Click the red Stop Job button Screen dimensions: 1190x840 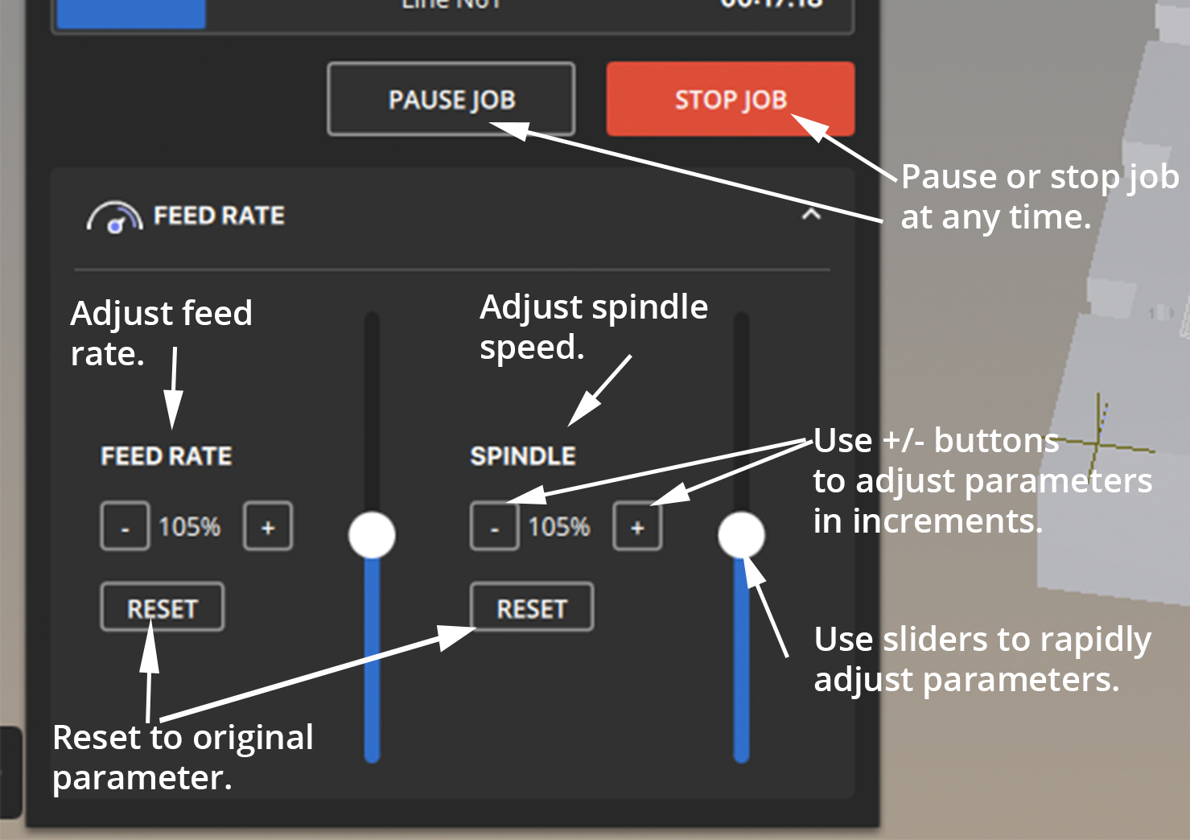[731, 99]
